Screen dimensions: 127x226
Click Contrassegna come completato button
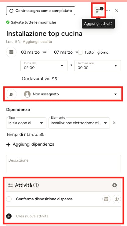point(41,11)
